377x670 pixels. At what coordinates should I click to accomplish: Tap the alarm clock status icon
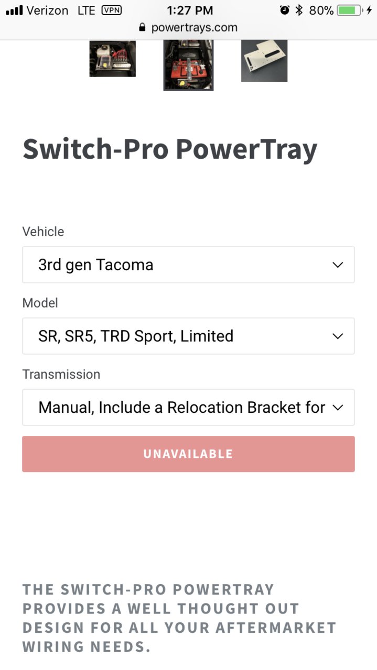(x=285, y=10)
